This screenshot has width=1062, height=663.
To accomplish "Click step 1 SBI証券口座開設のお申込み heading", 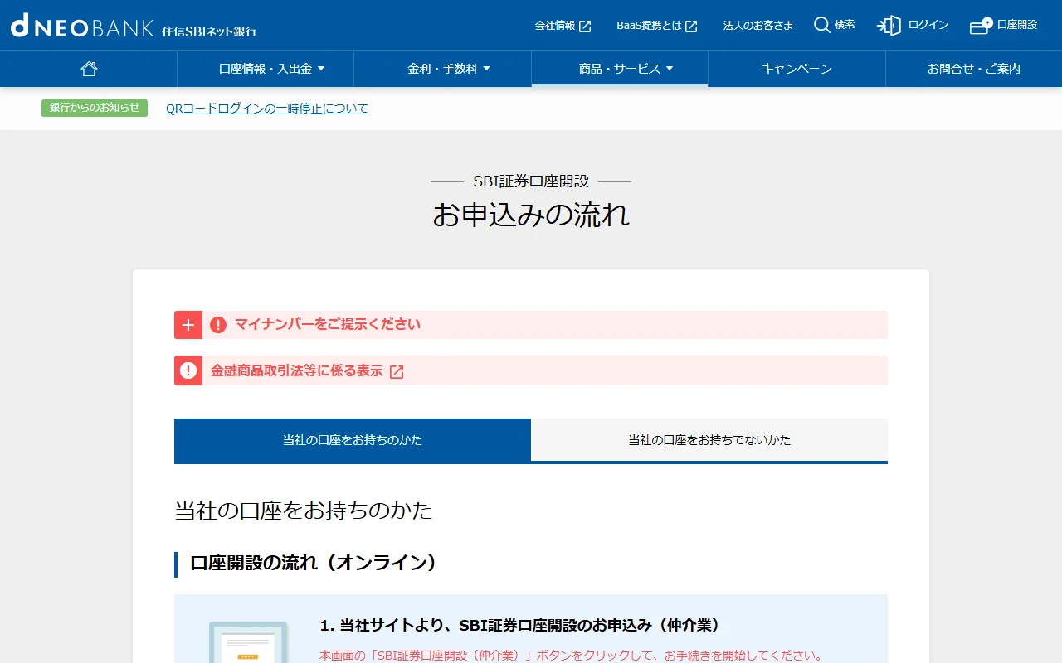I will click(520, 625).
